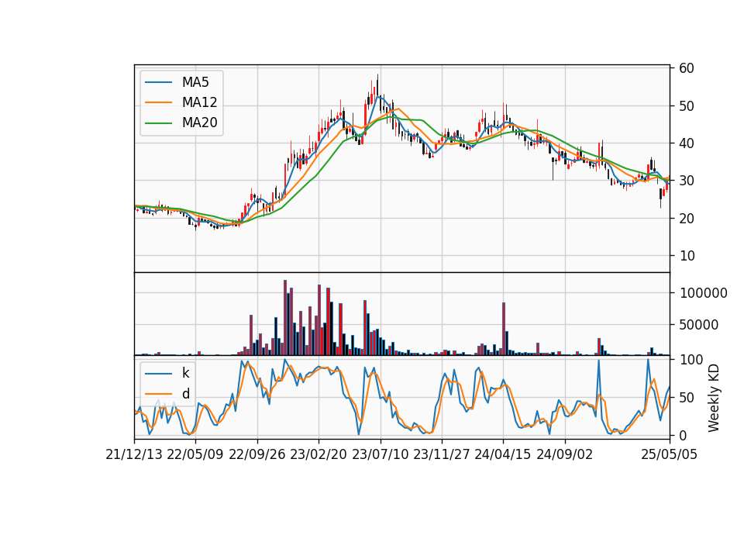Click the 23/07/10 date tick label
The image size is (744, 535).
pos(380,454)
